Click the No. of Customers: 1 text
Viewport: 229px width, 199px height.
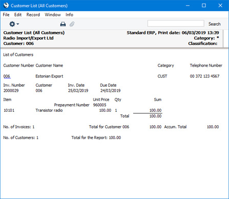[x=21, y=137]
